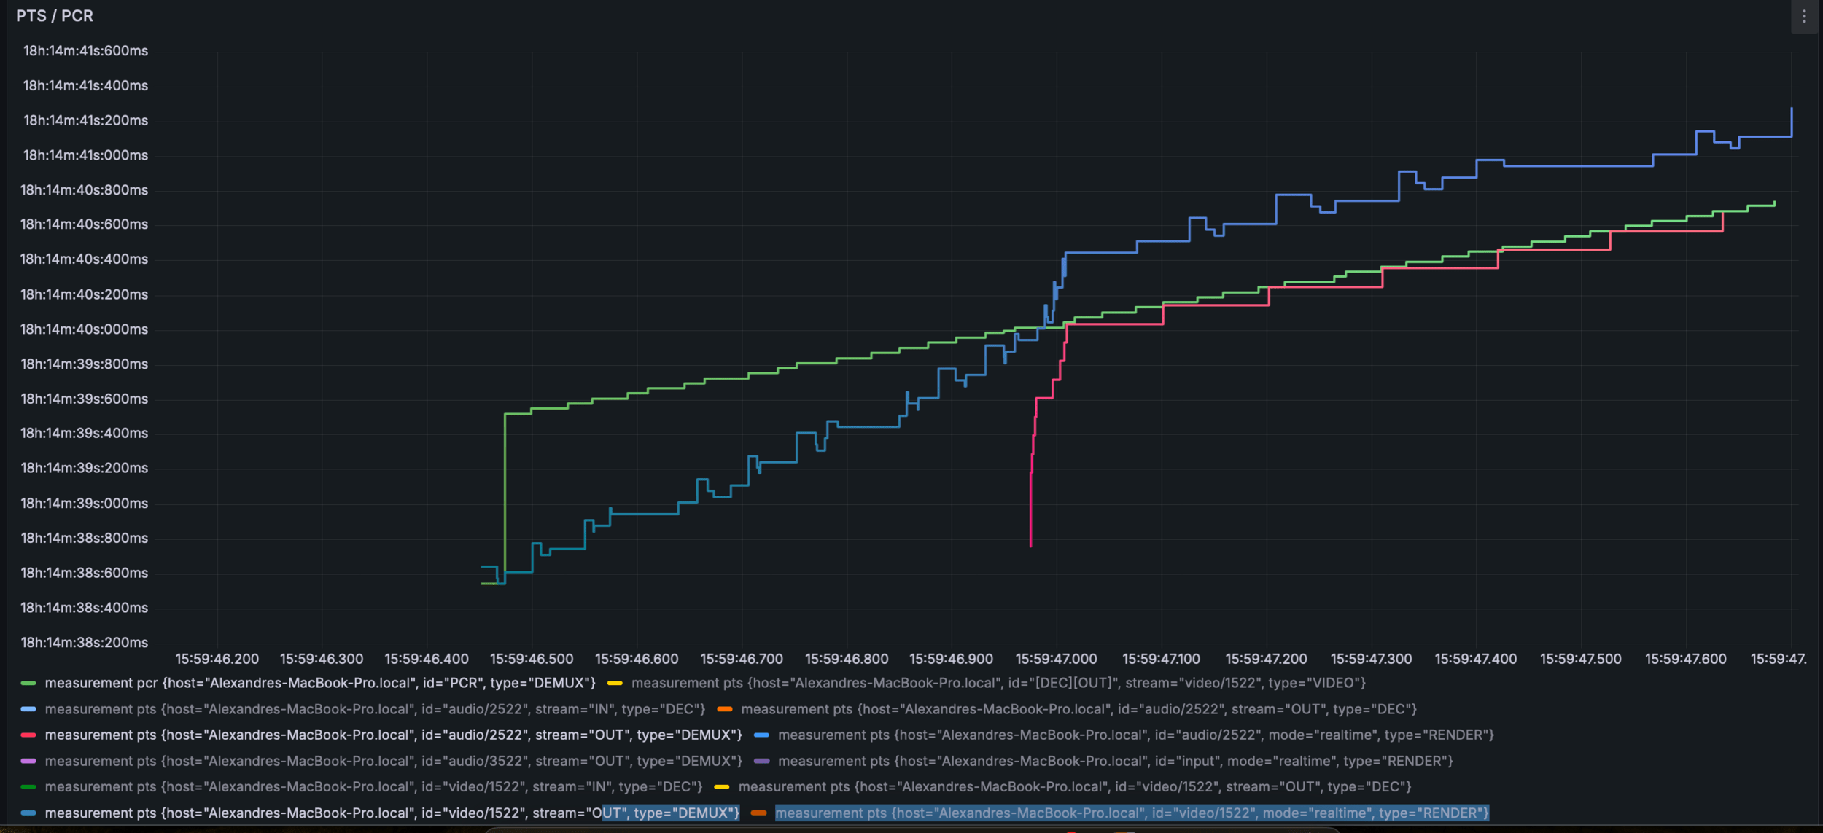Select highlighted video/1522 realtime RENDER legend label
Image resolution: width=1823 pixels, height=833 pixels.
click(1131, 813)
